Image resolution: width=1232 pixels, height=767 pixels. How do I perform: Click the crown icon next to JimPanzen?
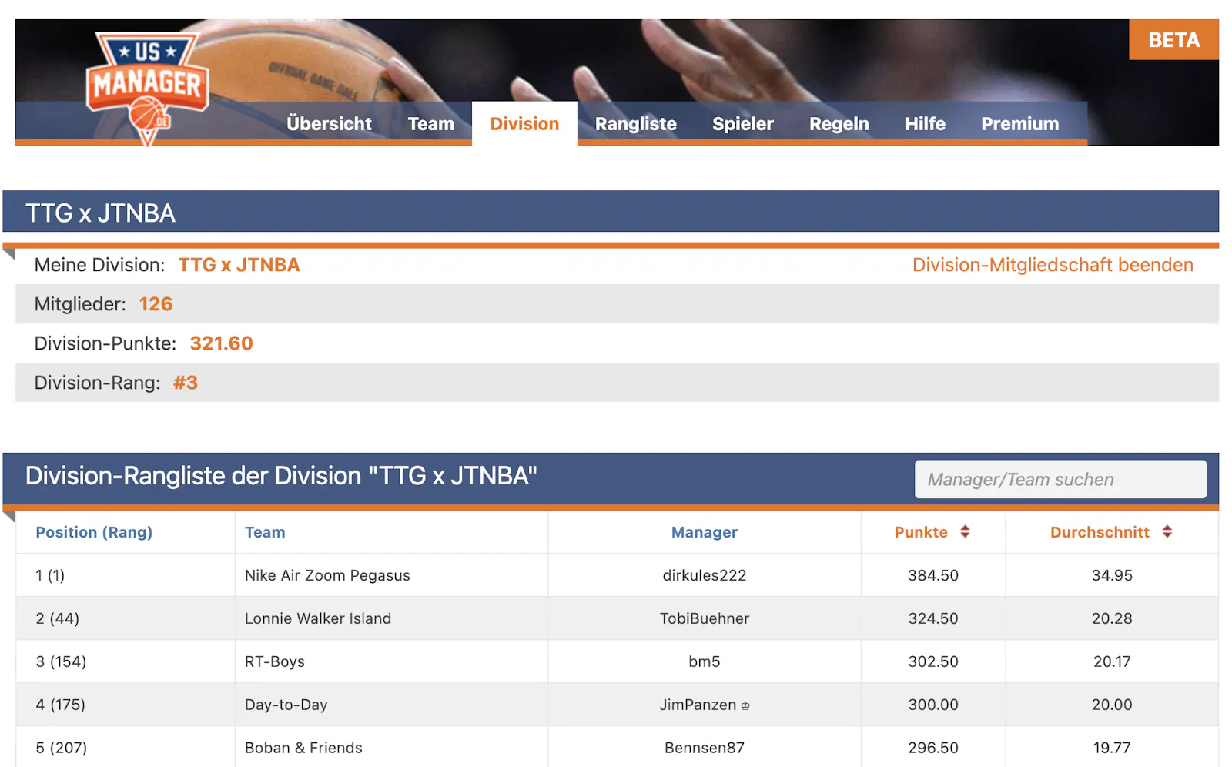point(745,705)
